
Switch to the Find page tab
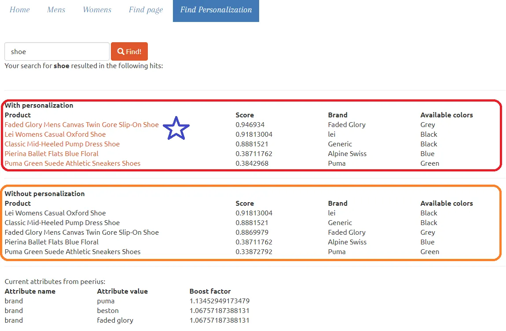pos(146,10)
